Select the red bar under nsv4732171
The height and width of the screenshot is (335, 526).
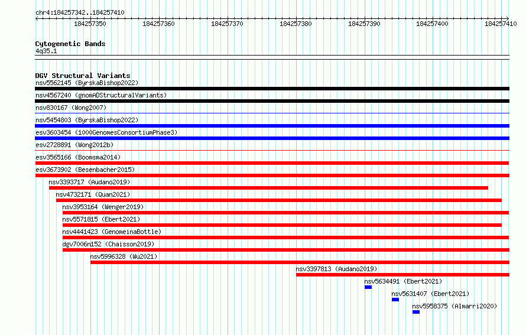coord(279,200)
